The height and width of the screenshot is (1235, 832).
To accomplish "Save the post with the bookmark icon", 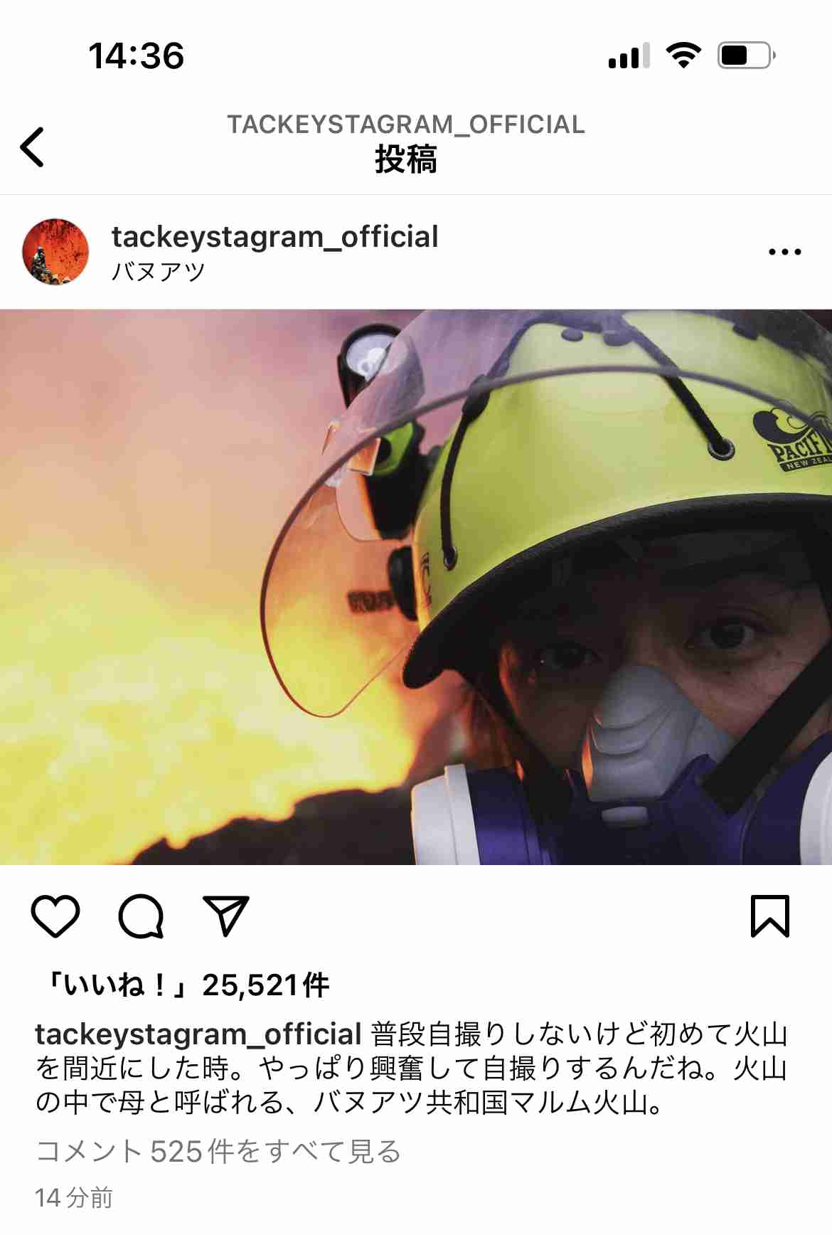I will 770,916.
